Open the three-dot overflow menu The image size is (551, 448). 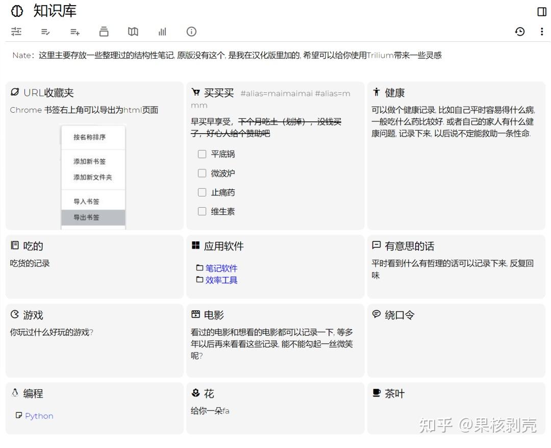pos(542,32)
